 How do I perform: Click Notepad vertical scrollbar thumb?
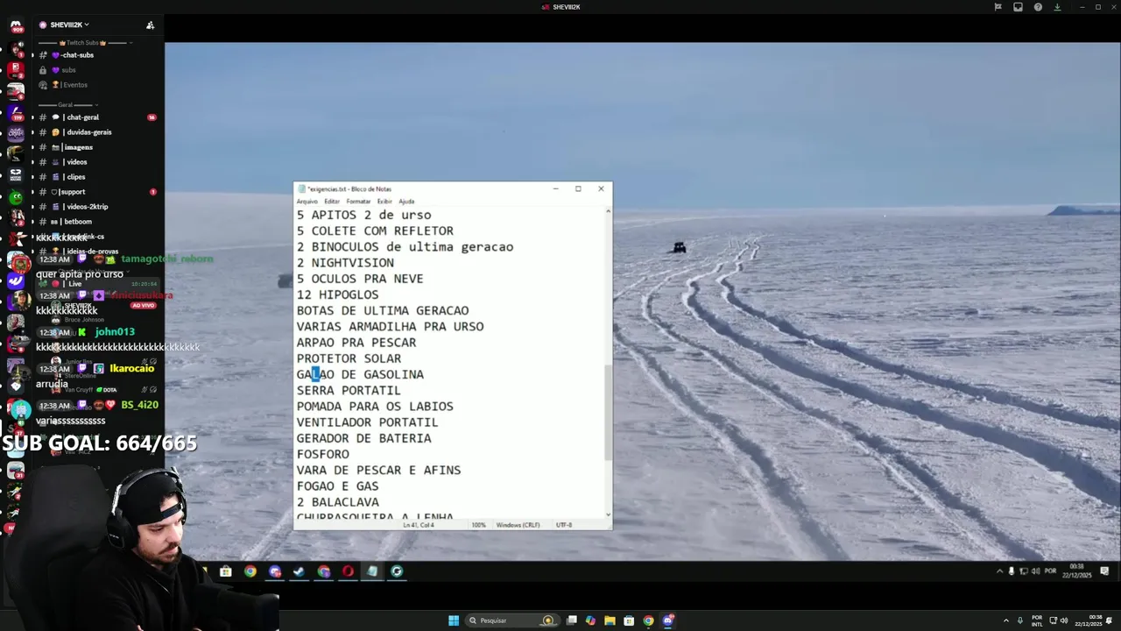(x=608, y=412)
